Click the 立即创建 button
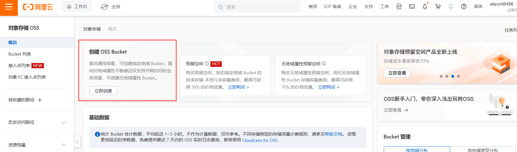The image size is (517, 152). click(x=103, y=91)
